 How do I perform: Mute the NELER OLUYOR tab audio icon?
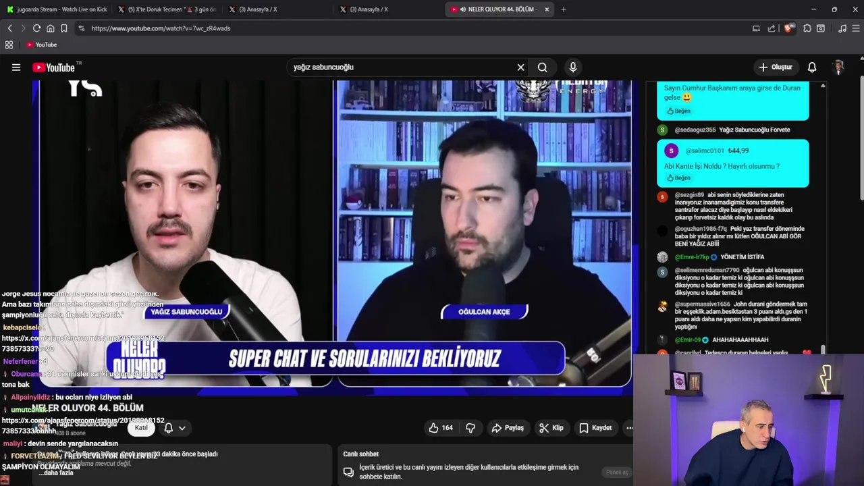pyautogui.click(x=463, y=9)
